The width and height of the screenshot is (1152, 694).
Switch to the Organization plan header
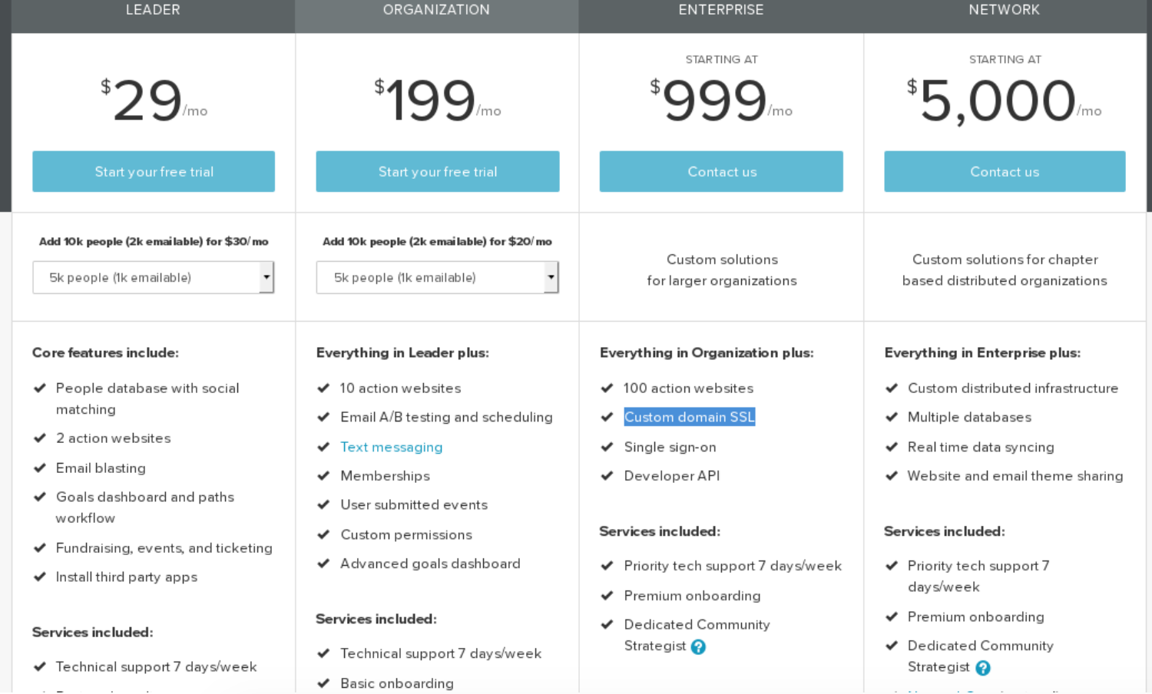[436, 11]
